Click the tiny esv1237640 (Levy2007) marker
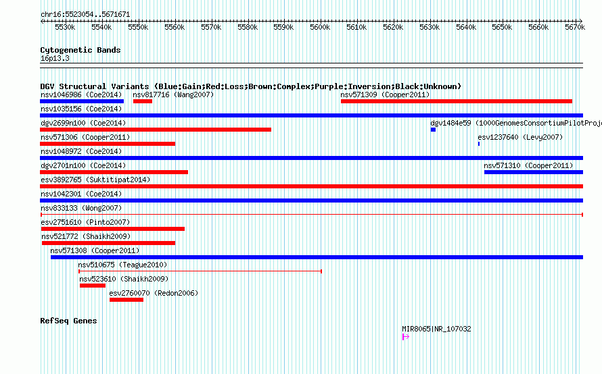 [x=479, y=144]
